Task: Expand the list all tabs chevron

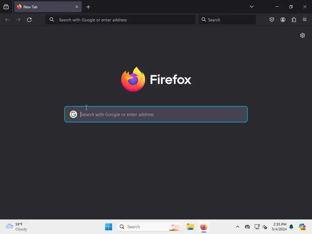Action: click(251, 7)
